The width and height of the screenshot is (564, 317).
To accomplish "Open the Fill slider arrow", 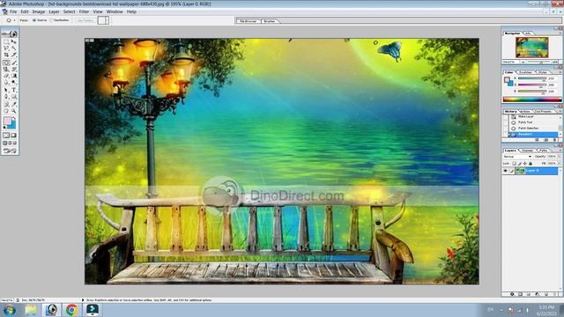I will (x=560, y=164).
